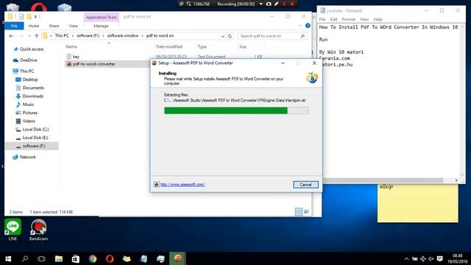Click the Search pdf to word ori box
The width and height of the screenshot is (471, 265).
pyautogui.click(x=272, y=36)
